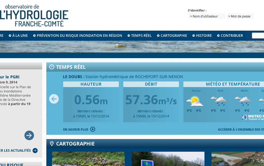Open the PGRI news headline
This screenshot has height=166, width=264.
click(x=10, y=77)
